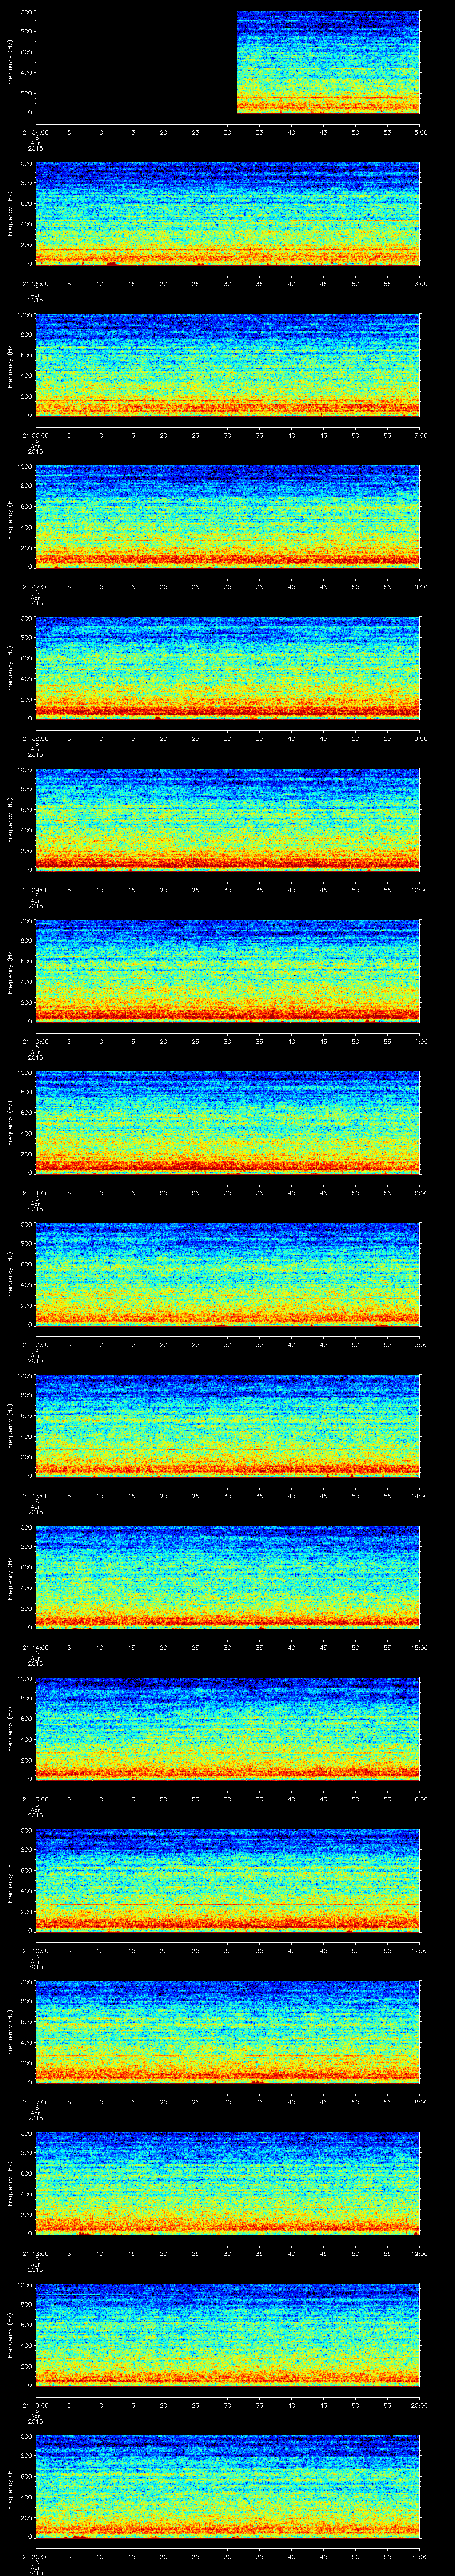Viewport: 455px width, 2576px height.
Task: Click the spectrogram panel starting at 21:07:00
Action: tap(228, 516)
